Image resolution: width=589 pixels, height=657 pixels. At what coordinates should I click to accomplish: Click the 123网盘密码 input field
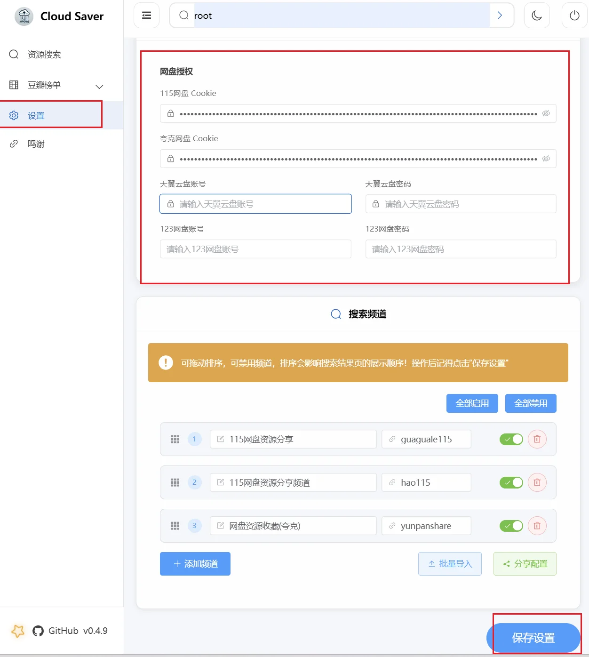[x=461, y=249]
